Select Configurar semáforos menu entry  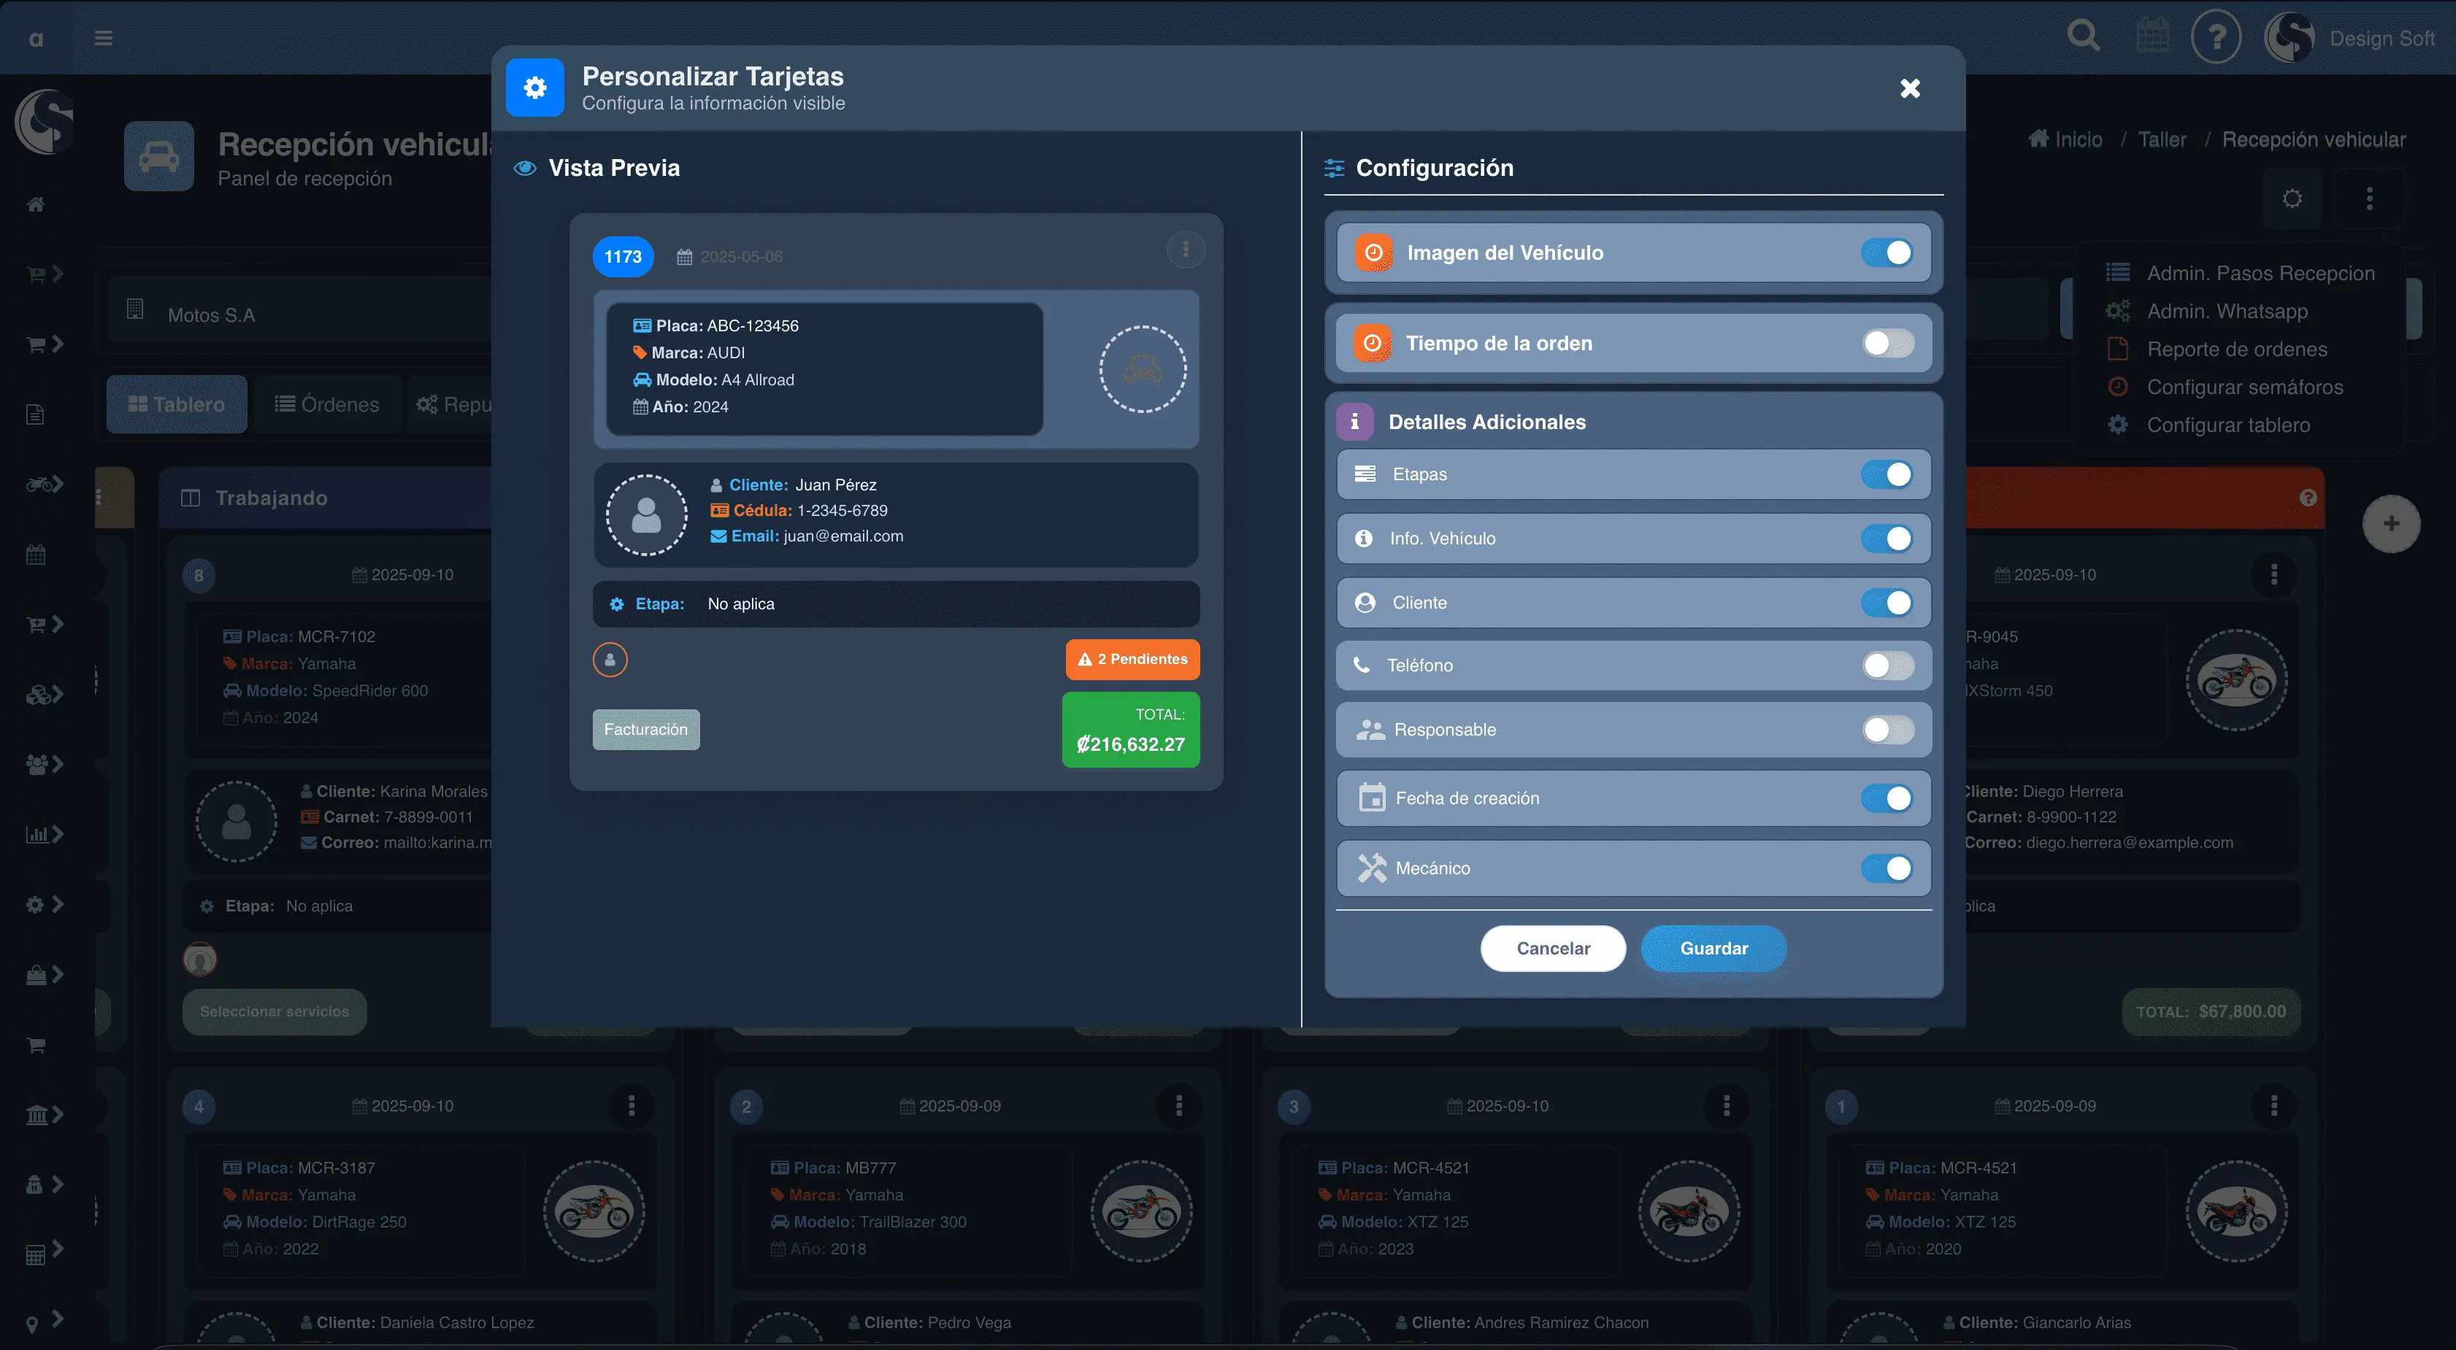(x=2244, y=387)
